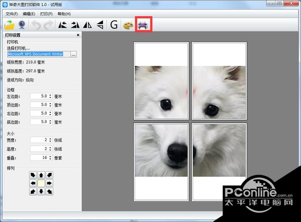The height and width of the screenshot is (222, 301).
Task: Open an image file with the folder icon
Action: [9, 25]
